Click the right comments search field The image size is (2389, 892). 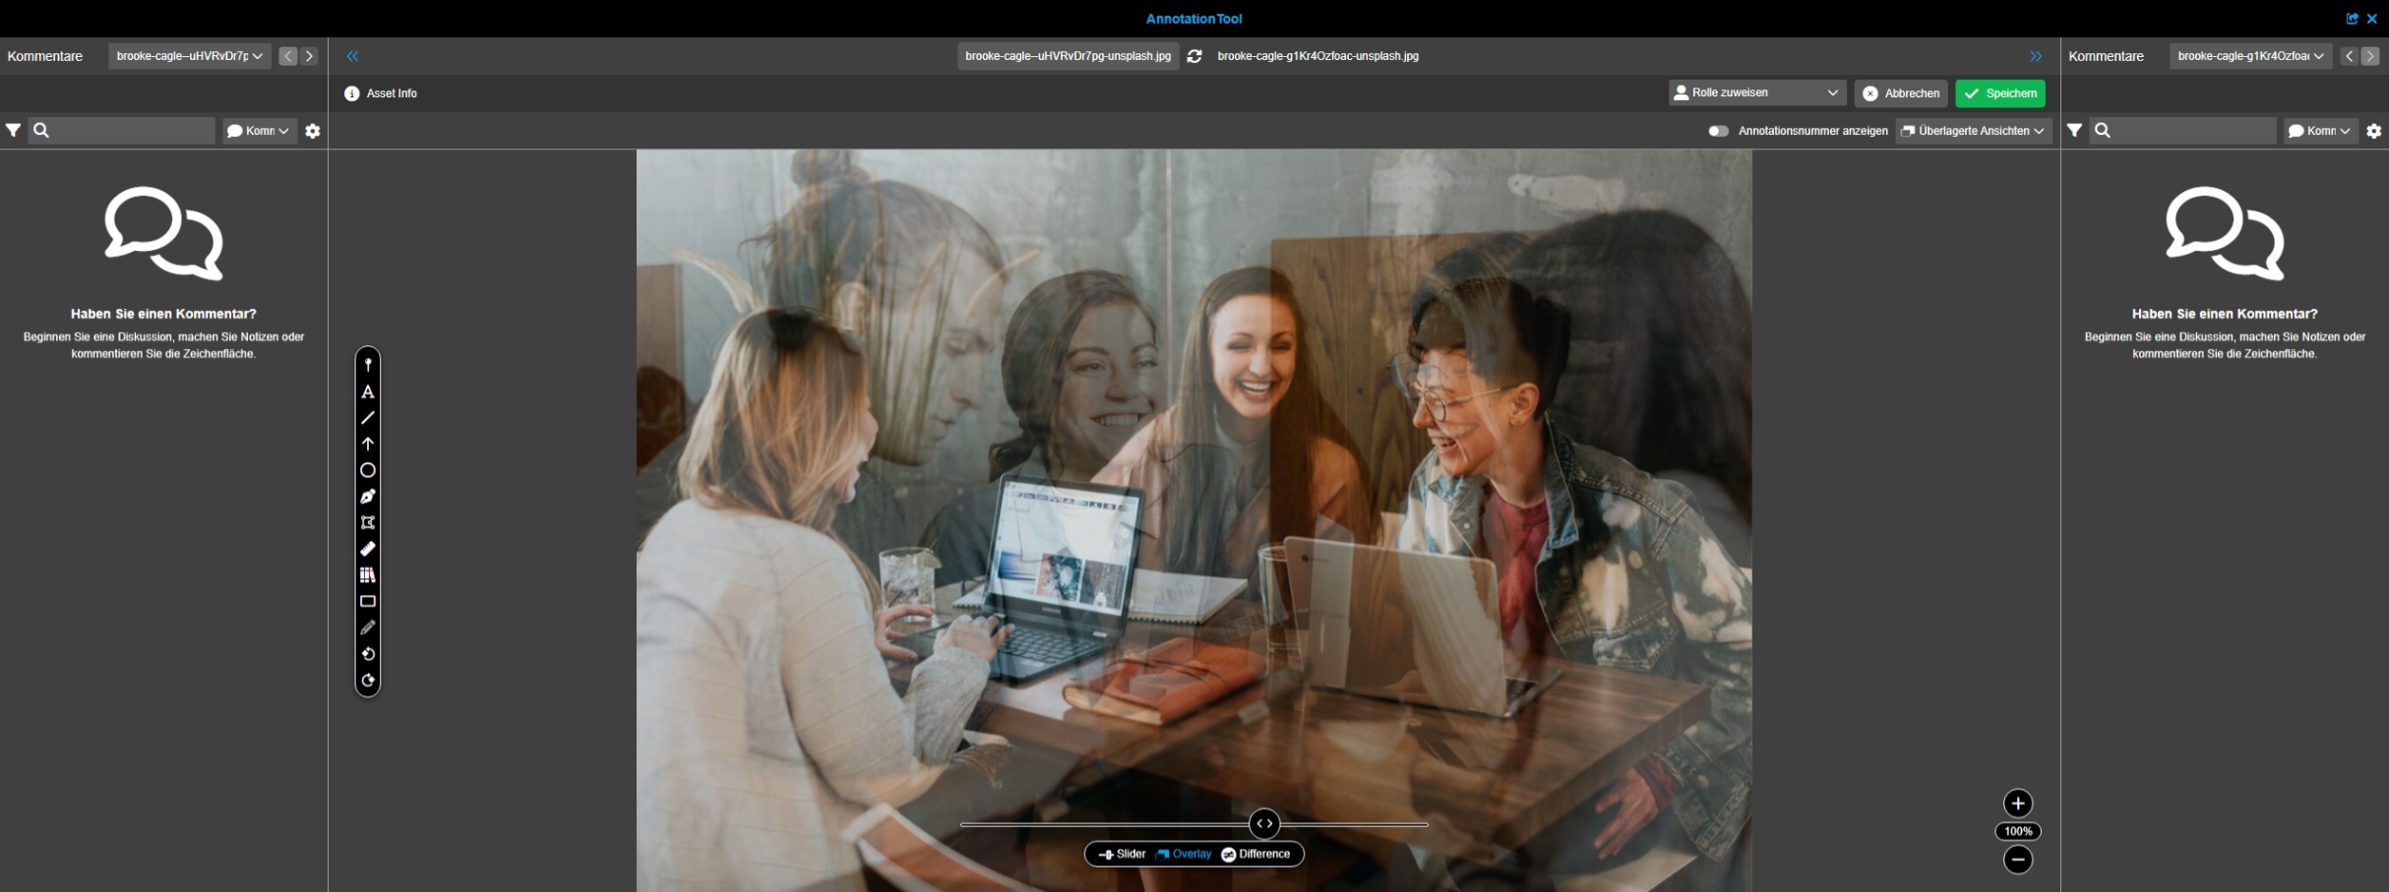[x=2183, y=131]
